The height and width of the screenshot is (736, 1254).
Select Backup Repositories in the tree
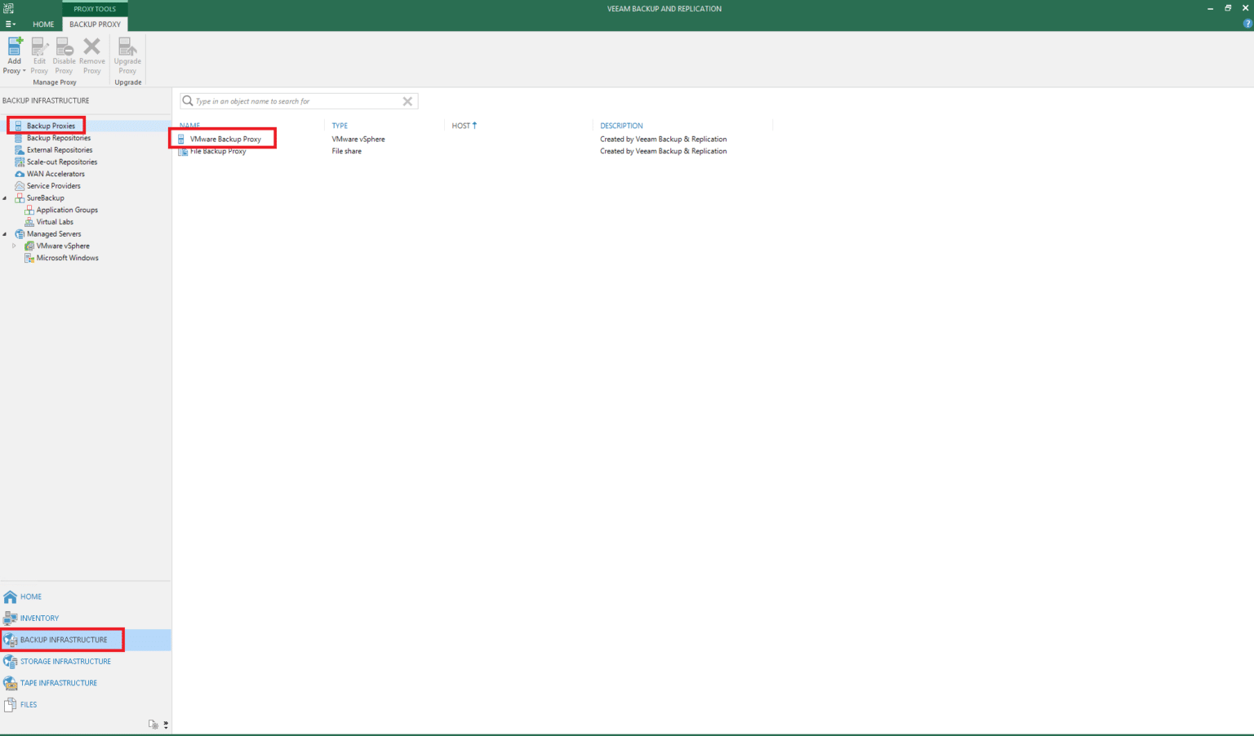[60, 137]
